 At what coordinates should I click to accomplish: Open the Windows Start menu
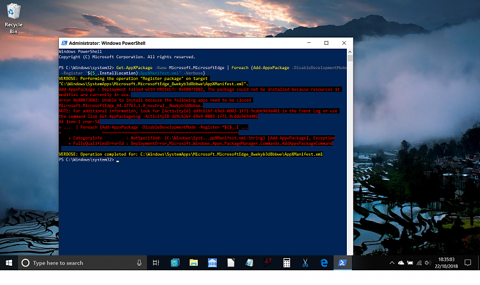9,263
